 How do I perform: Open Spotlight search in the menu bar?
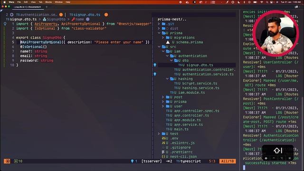click(x=267, y=2)
